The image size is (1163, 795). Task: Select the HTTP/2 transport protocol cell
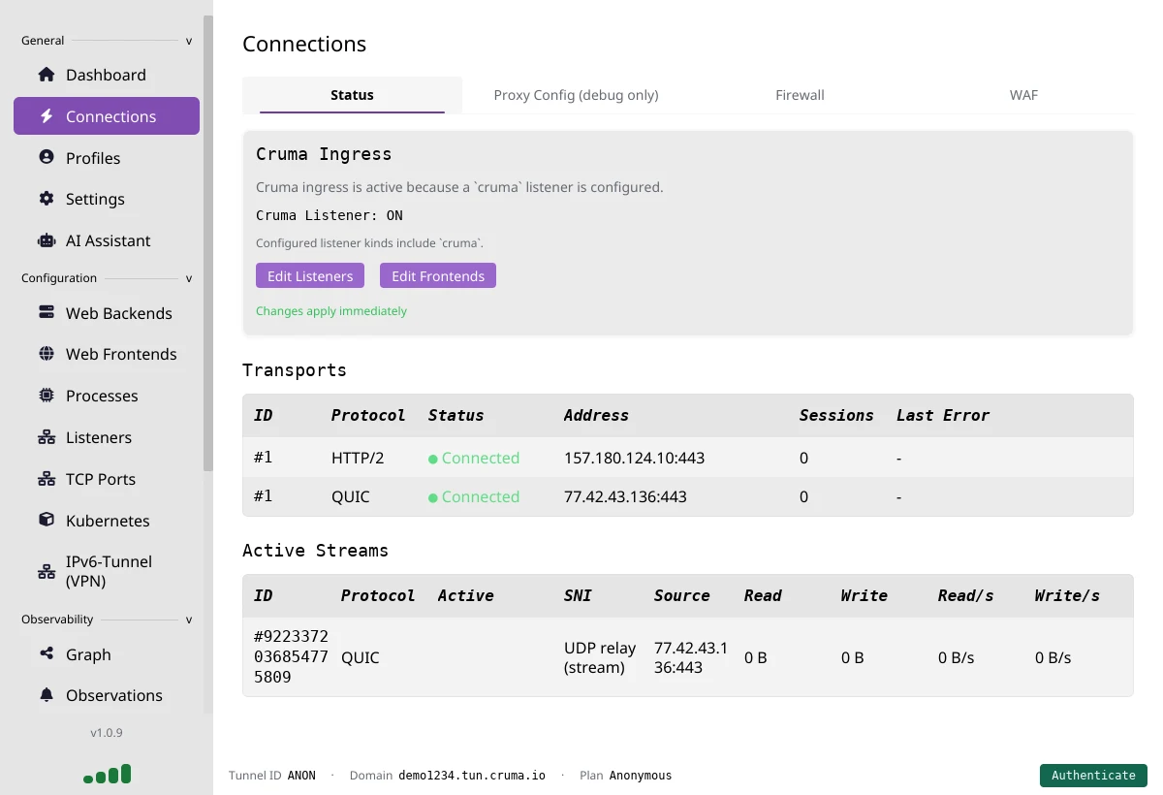(358, 458)
